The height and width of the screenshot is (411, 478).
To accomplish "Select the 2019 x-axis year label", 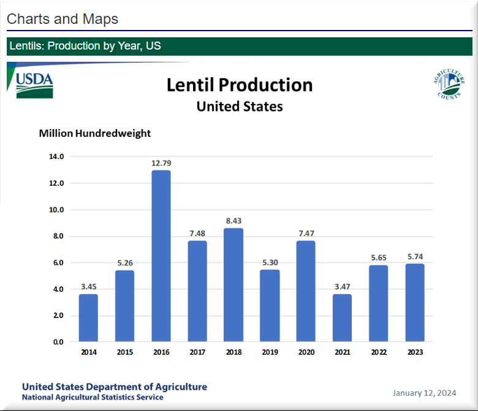I will [x=270, y=352].
